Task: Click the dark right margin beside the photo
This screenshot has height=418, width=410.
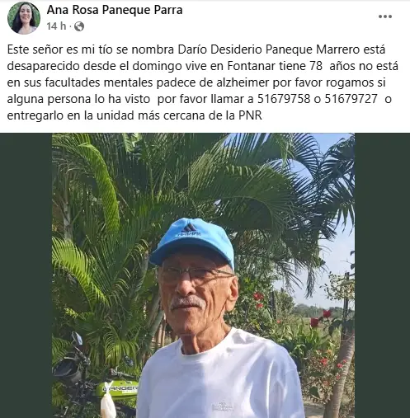Action: tap(382, 275)
